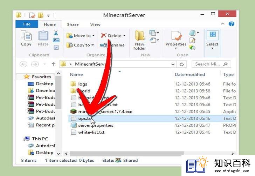The image size is (255, 176).
Task: Click the Edit file icon
Action: pyautogui.click(x=192, y=40)
